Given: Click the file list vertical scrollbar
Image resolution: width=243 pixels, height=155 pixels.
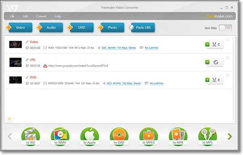Looking at the screenshot, I should [x=233, y=80].
